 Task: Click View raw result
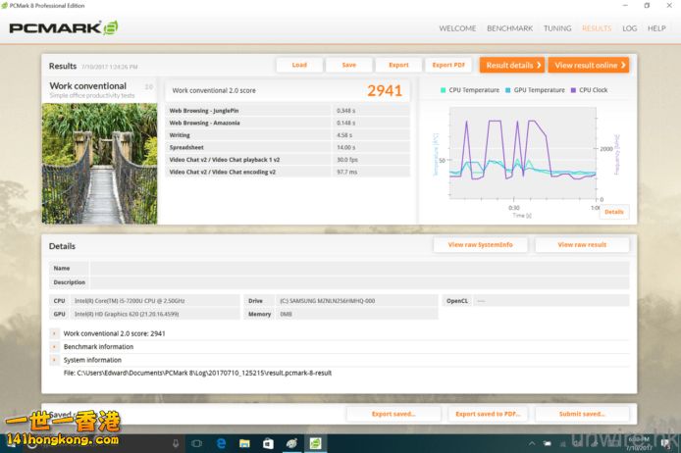tap(582, 245)
